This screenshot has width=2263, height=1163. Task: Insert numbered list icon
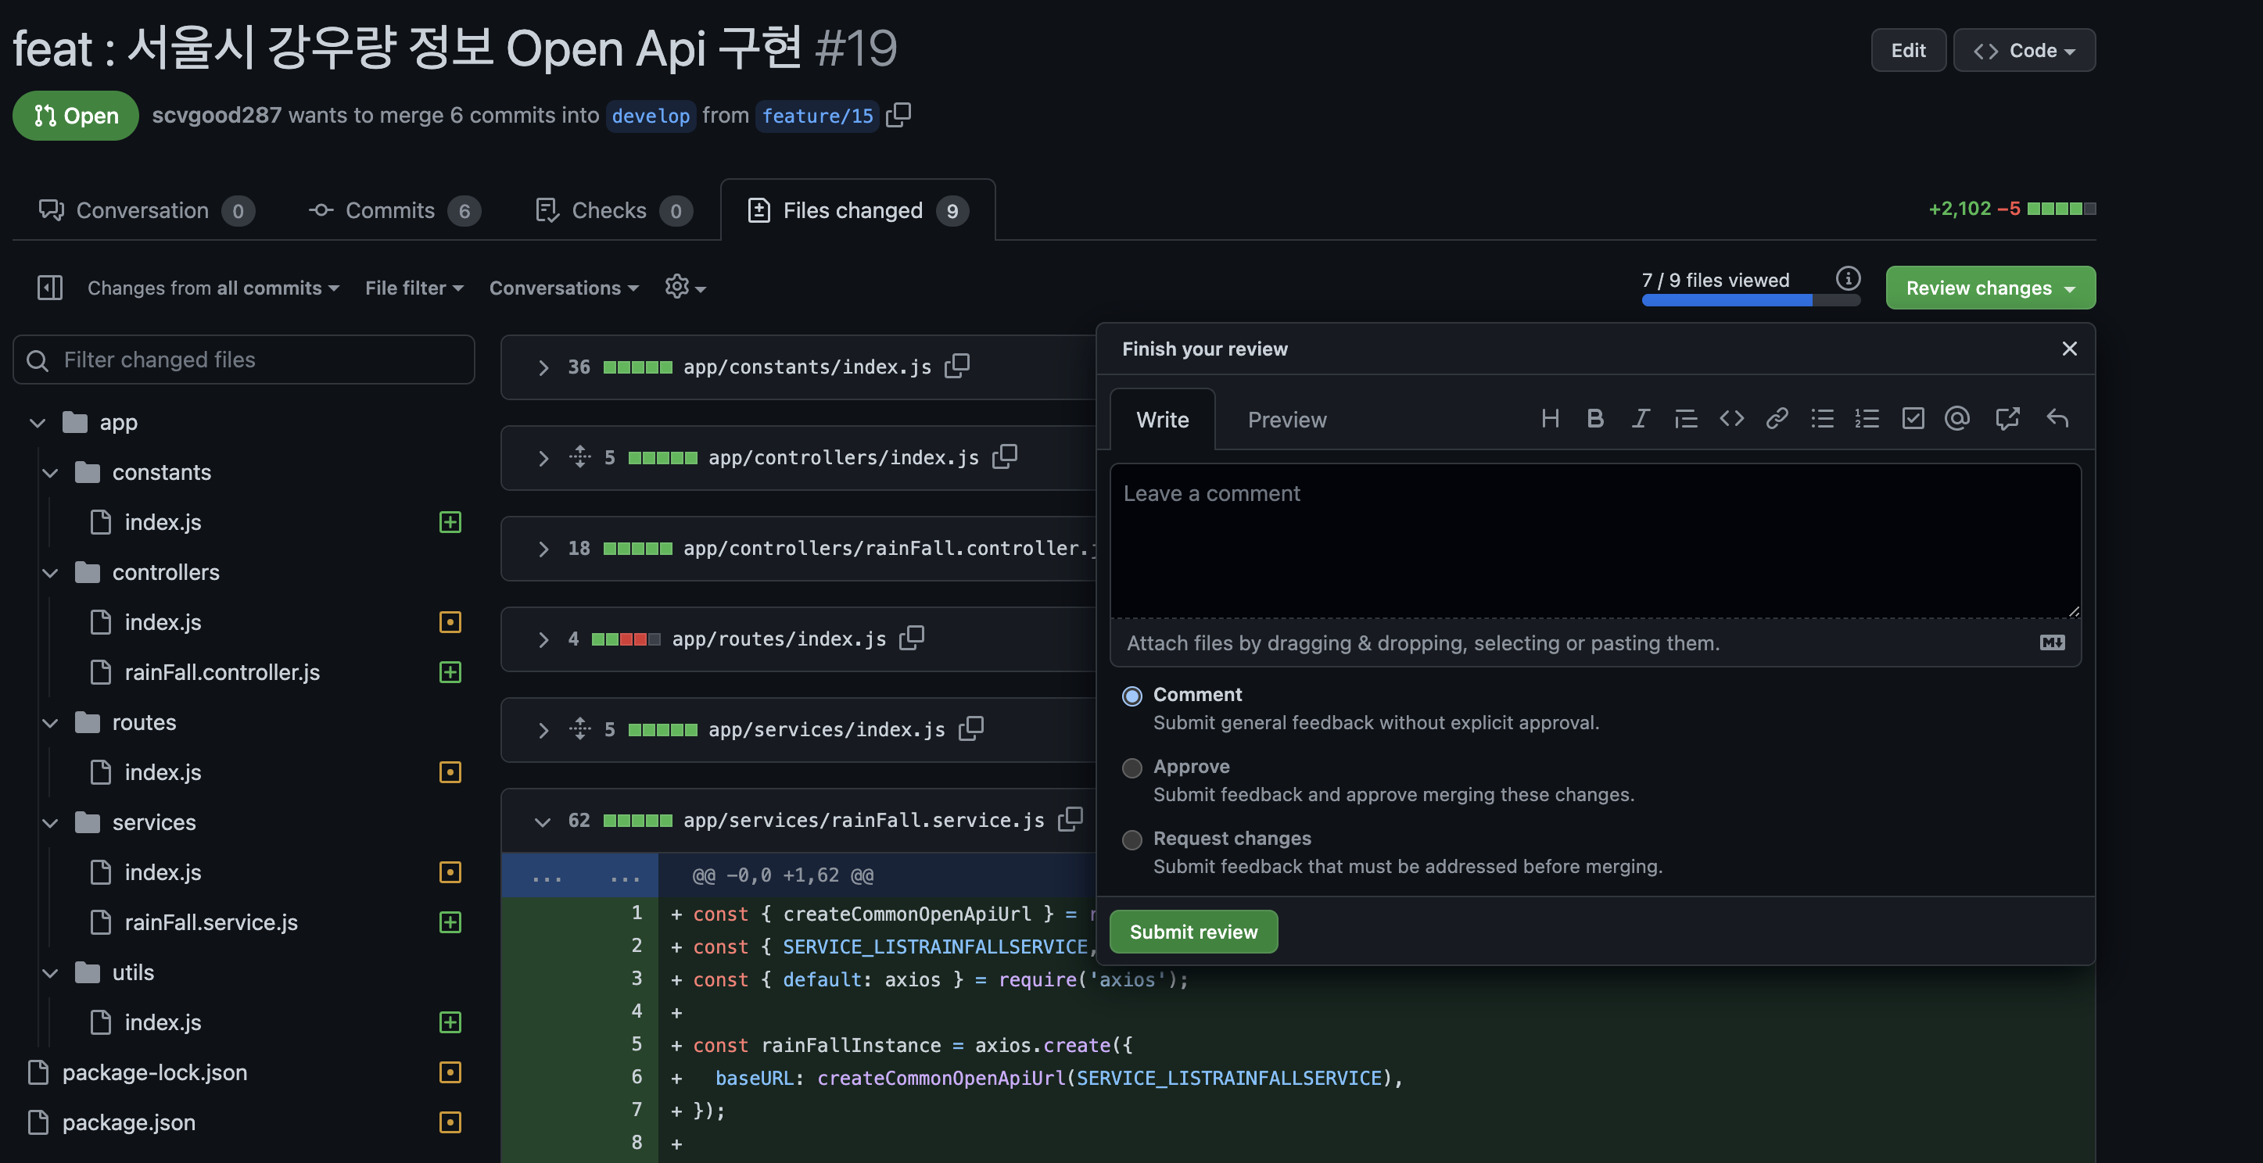(1867, 419)
